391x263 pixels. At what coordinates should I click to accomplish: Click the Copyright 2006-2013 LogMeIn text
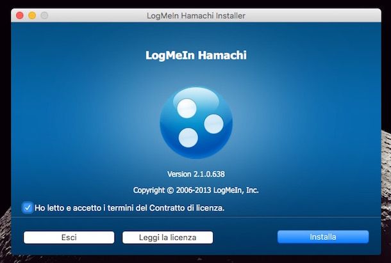coord(195,190)
